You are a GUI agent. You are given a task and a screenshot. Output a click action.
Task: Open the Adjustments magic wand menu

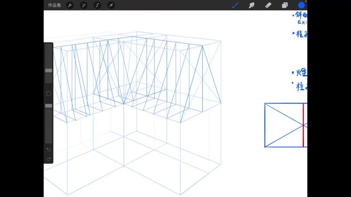pyautogui.click(x=84, y=5)
